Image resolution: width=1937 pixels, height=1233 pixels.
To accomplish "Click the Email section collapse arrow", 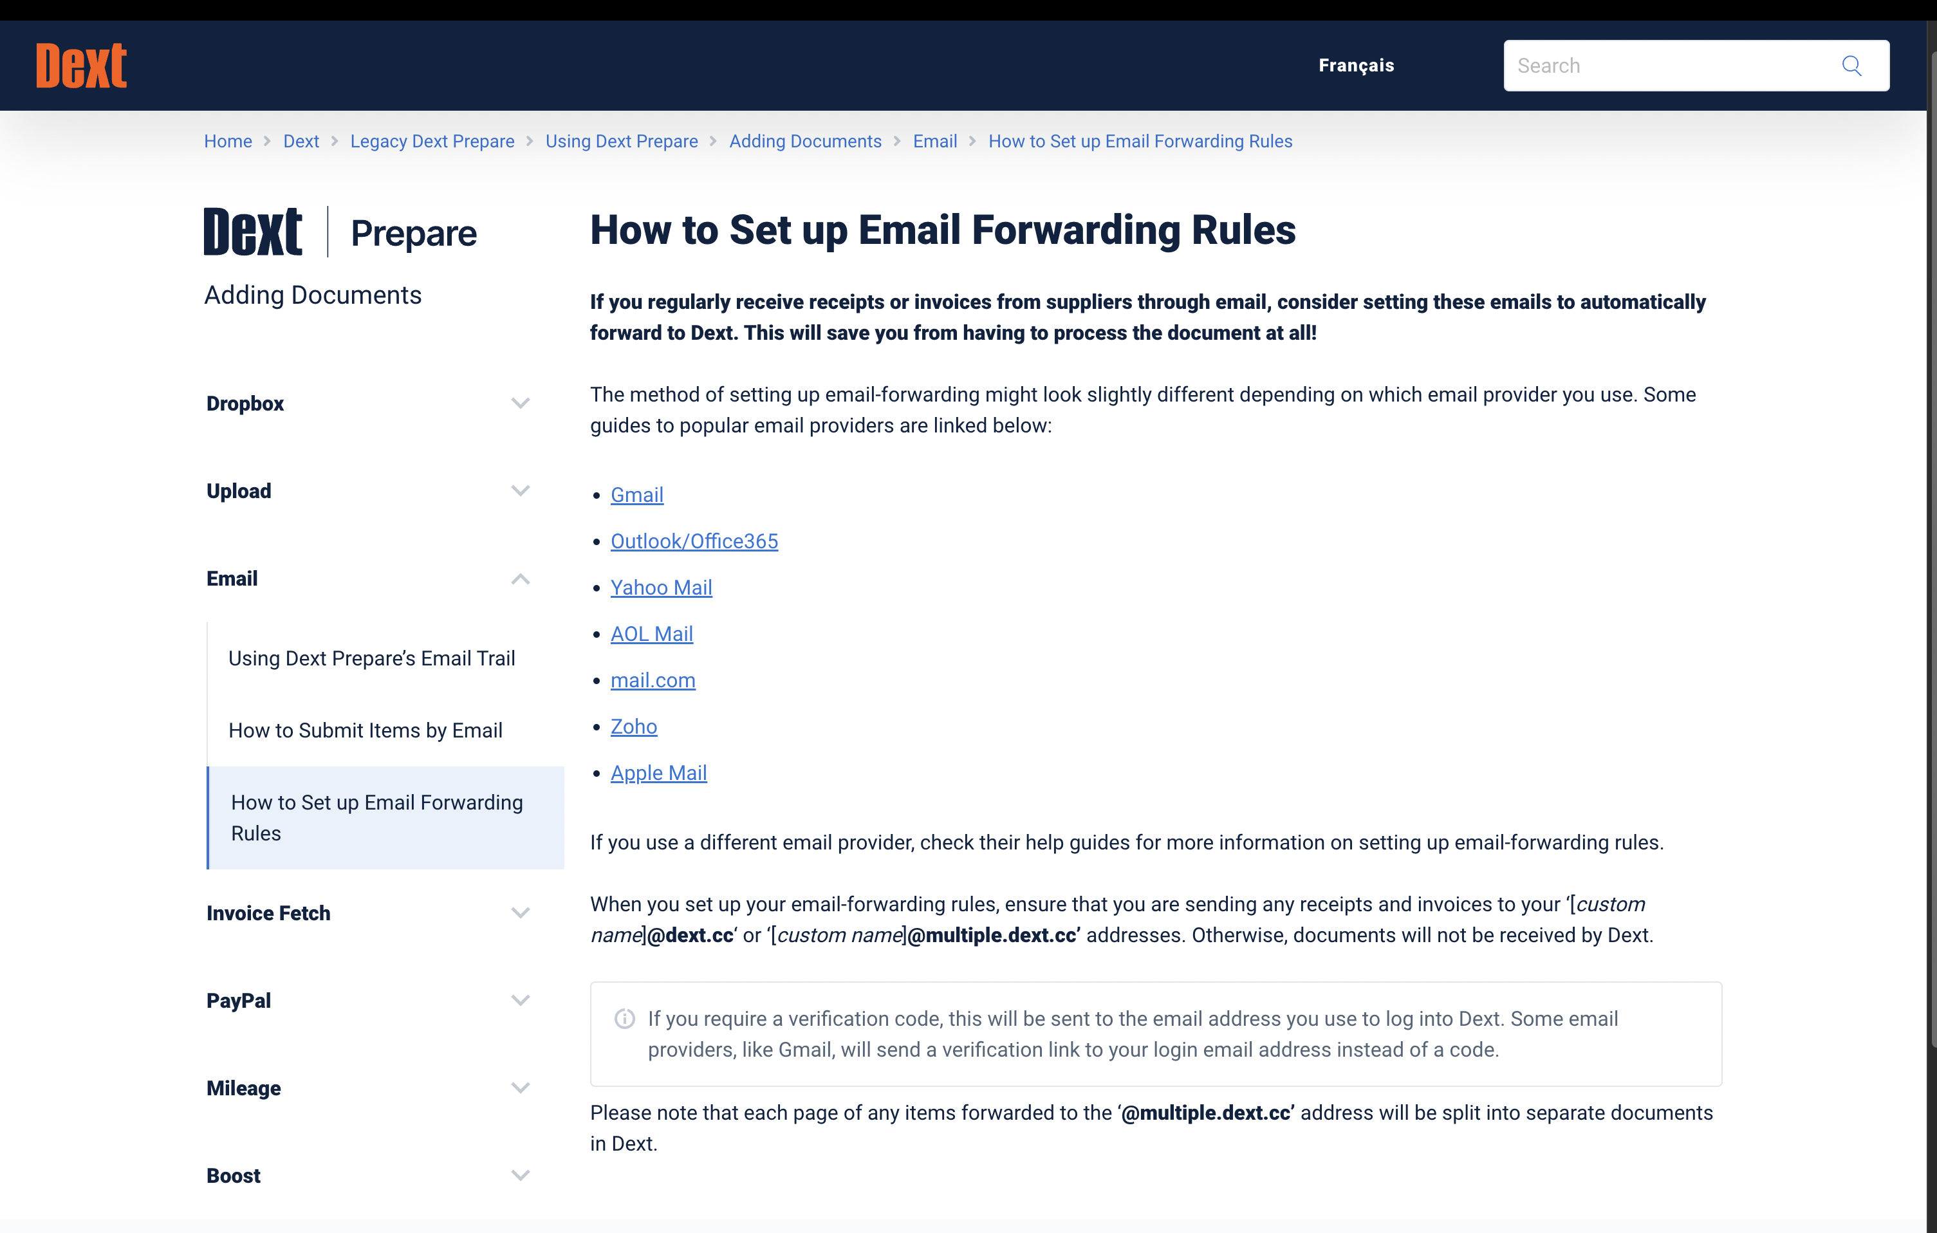I will (x=523, y=578).
